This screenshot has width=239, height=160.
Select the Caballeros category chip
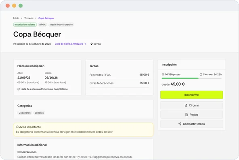(25, 113)
